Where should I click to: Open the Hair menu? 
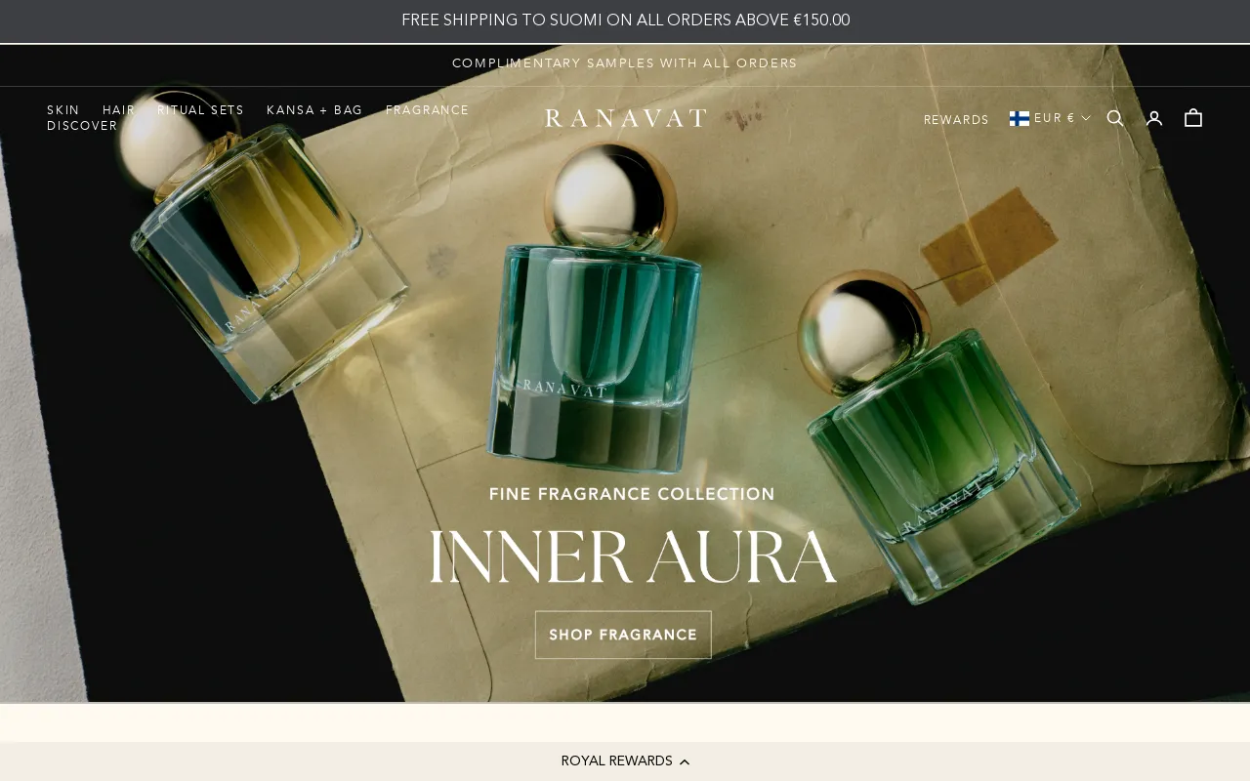click(118, 110)
